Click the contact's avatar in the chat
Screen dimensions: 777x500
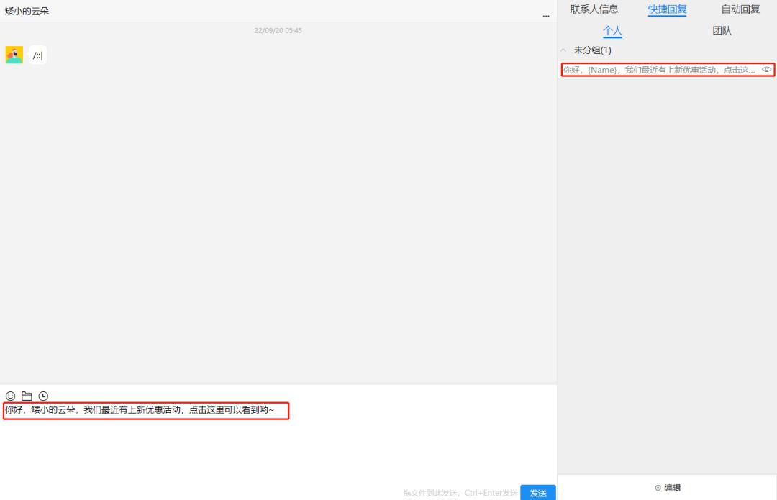[14, 54]
